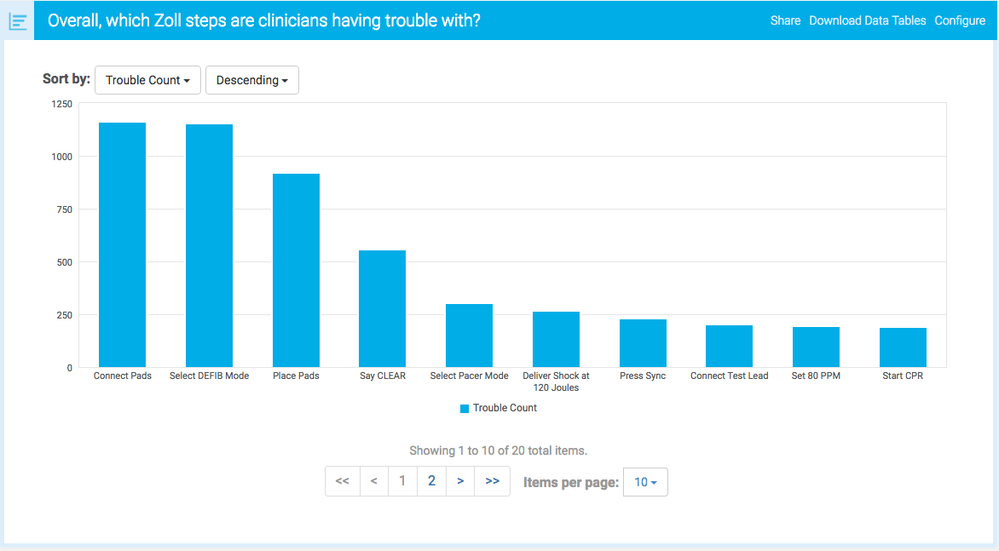
Task: Click the 'Connect Pads' axis label
Action: click(x=123, y=376)
